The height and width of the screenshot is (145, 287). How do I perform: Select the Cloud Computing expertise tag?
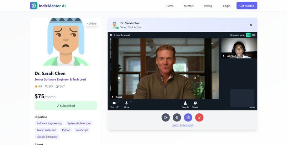(47, 137)
